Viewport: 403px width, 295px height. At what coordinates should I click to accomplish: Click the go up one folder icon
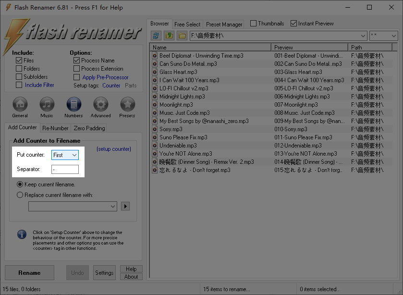pyautogui.click(x=169, y=36)
